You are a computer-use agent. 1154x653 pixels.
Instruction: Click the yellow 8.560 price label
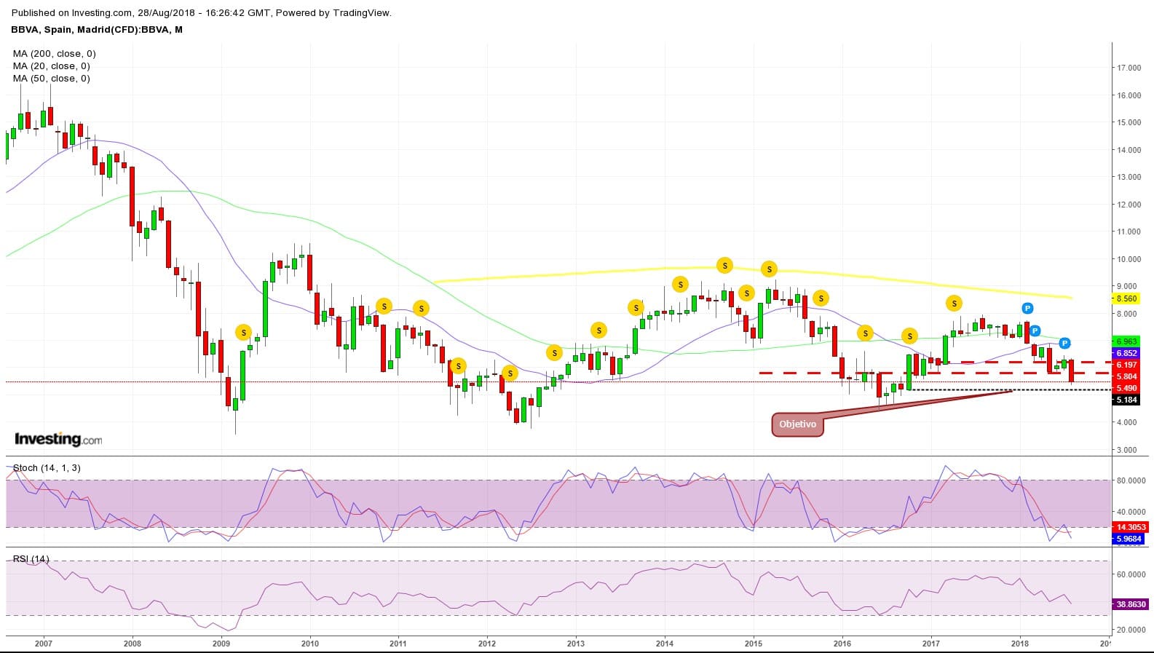[1126, 298]
